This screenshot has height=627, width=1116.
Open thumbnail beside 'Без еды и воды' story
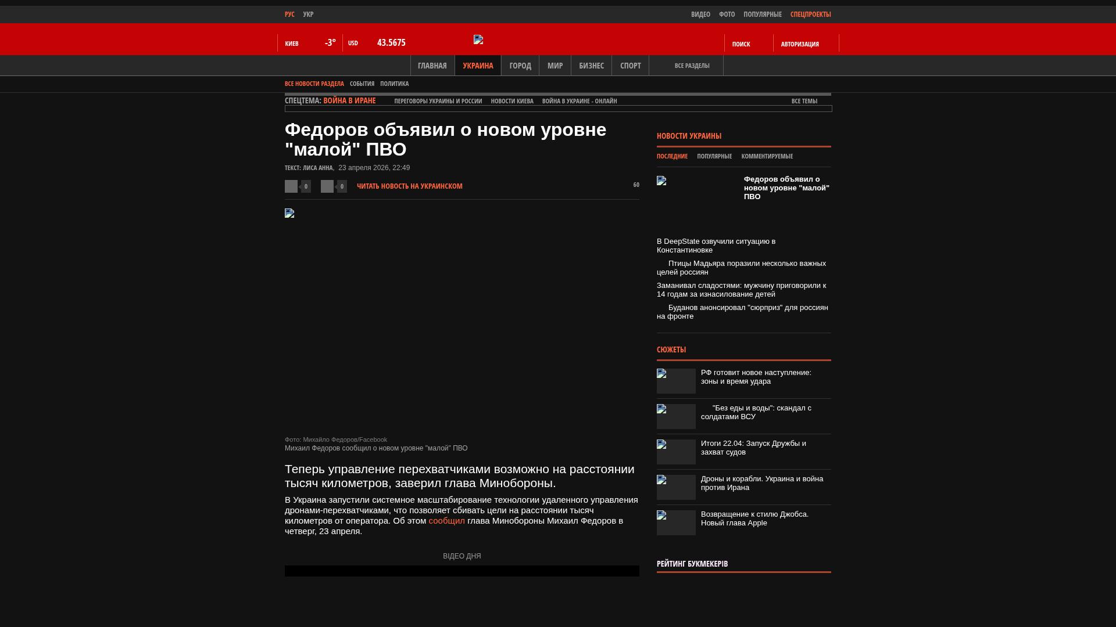click(x=676, y=416)
